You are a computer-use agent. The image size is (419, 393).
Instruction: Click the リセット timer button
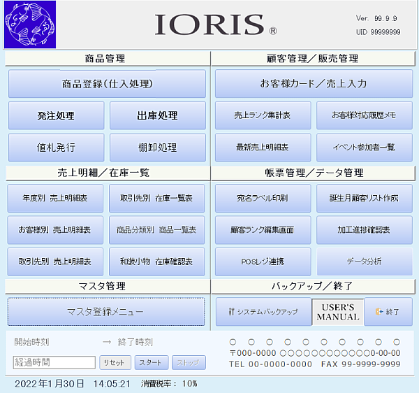115,363
